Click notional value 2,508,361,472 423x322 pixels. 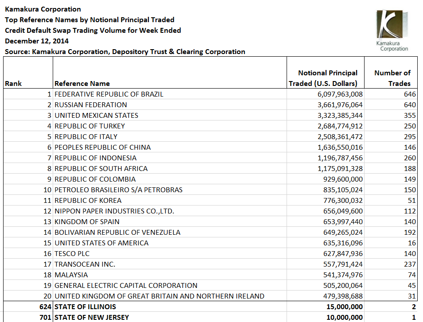pos(340,137)
